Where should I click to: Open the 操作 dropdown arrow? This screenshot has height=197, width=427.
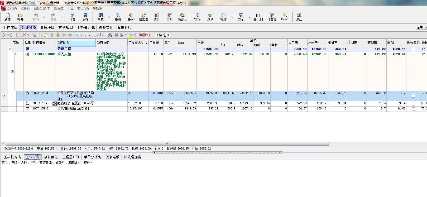(232, 17)
